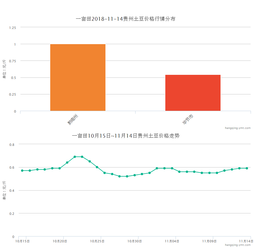
Task: Click the 0.8 y-axis value on the line chart
Action: pyautogui.click(x=12, y=145)
